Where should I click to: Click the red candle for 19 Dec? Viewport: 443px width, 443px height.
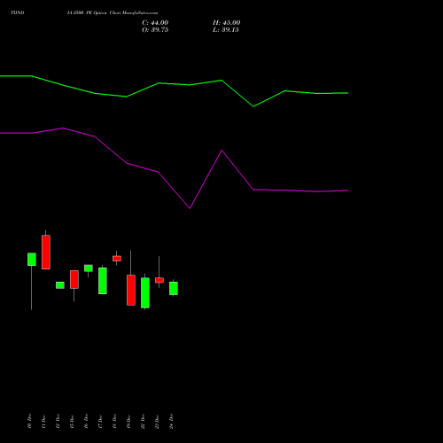pyautogui.click(x=131, y=290)
